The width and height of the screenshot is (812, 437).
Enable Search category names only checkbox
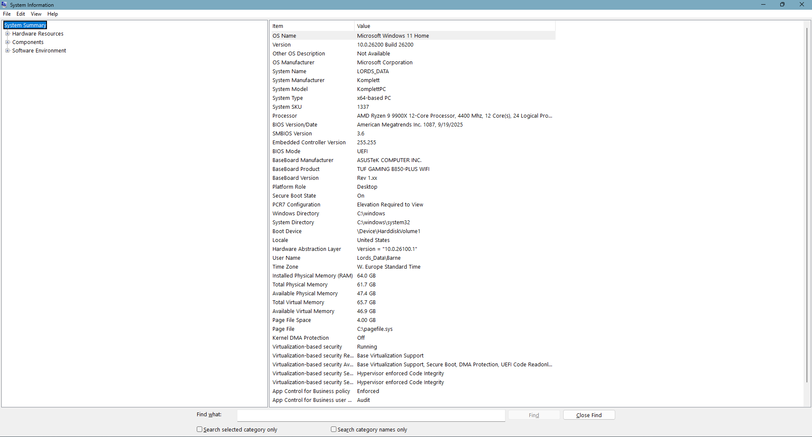[x=333, y=429]
